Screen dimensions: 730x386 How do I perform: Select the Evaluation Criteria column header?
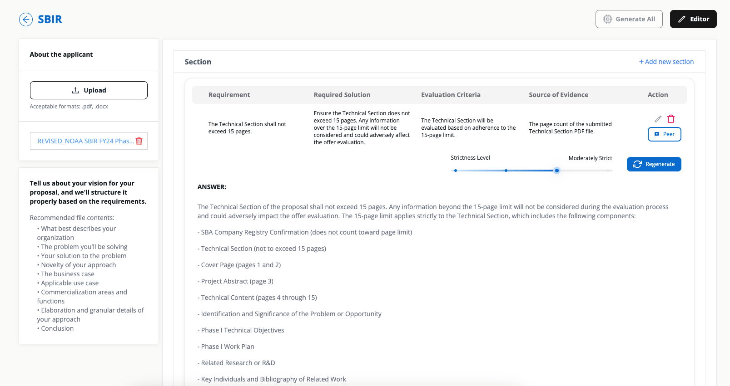pos(451,95)
